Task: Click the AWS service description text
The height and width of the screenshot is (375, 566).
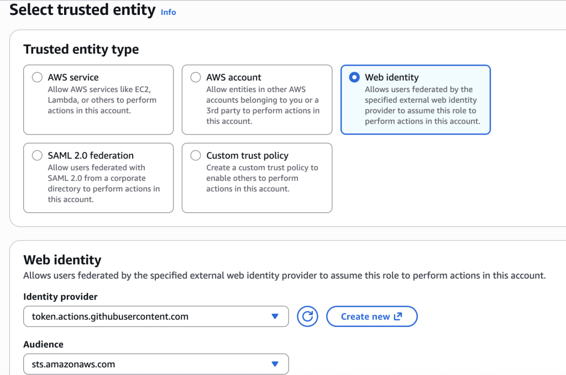Action: coord(102,100)
